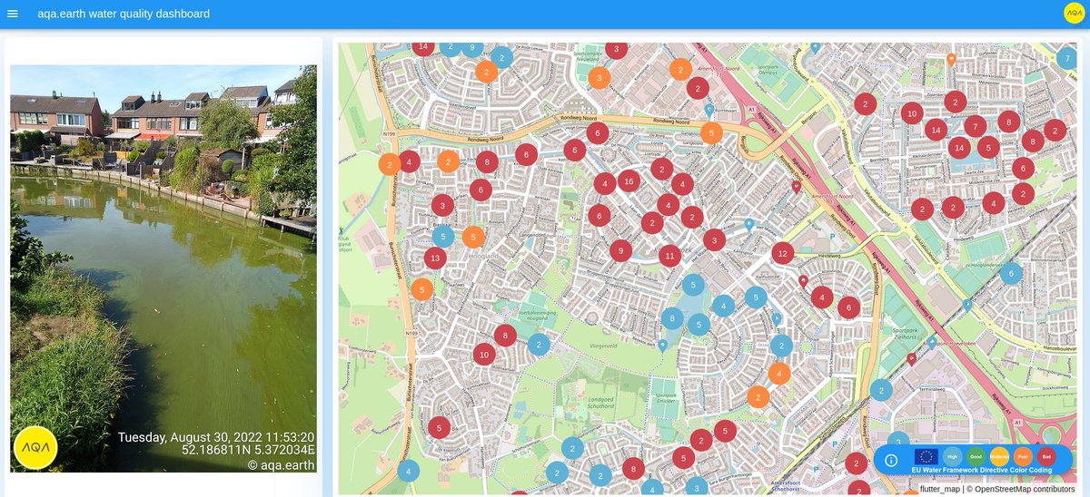Open the blue 8 cluster marker

click(672, 318)
